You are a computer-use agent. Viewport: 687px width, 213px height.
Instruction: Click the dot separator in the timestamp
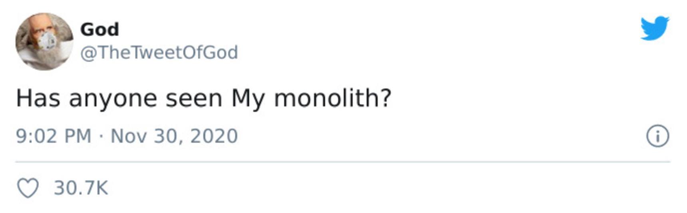101,136
